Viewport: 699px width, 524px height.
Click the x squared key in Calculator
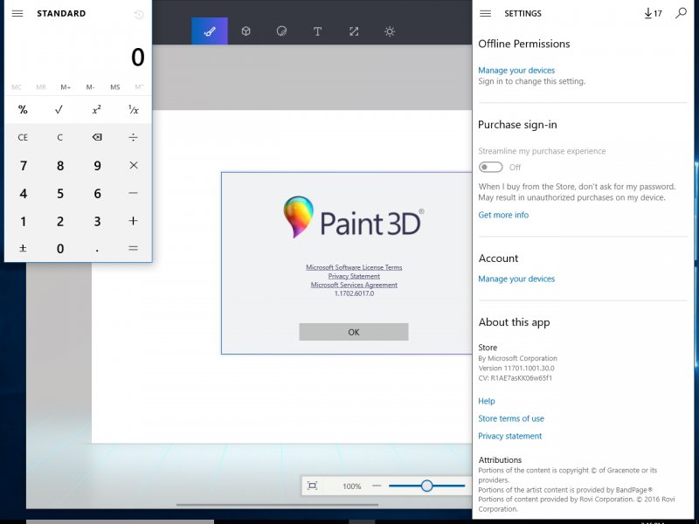point(97,110)
